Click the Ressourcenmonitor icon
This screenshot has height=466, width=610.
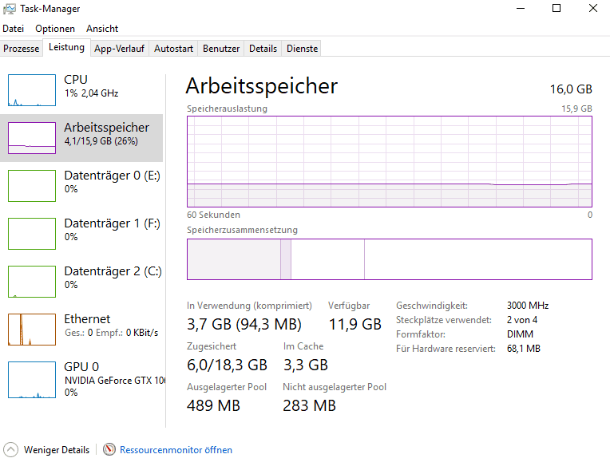[109, 450]
